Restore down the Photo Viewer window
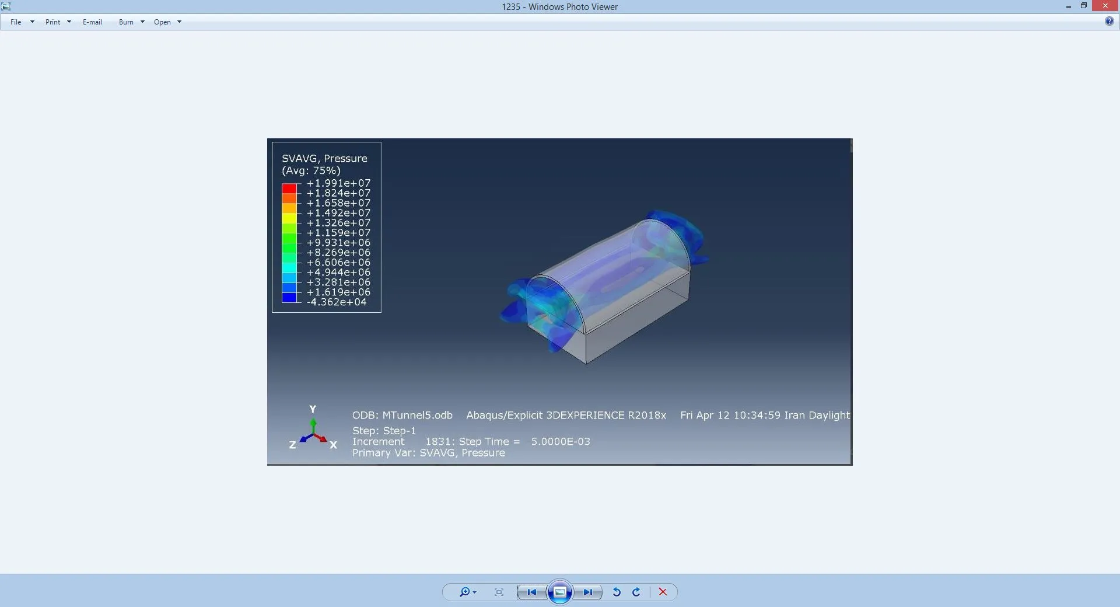This screenshot has height=607, width=1120. click(x=1083, y=6)
